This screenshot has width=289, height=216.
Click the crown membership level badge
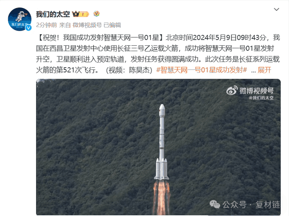(x=81, y=14)
